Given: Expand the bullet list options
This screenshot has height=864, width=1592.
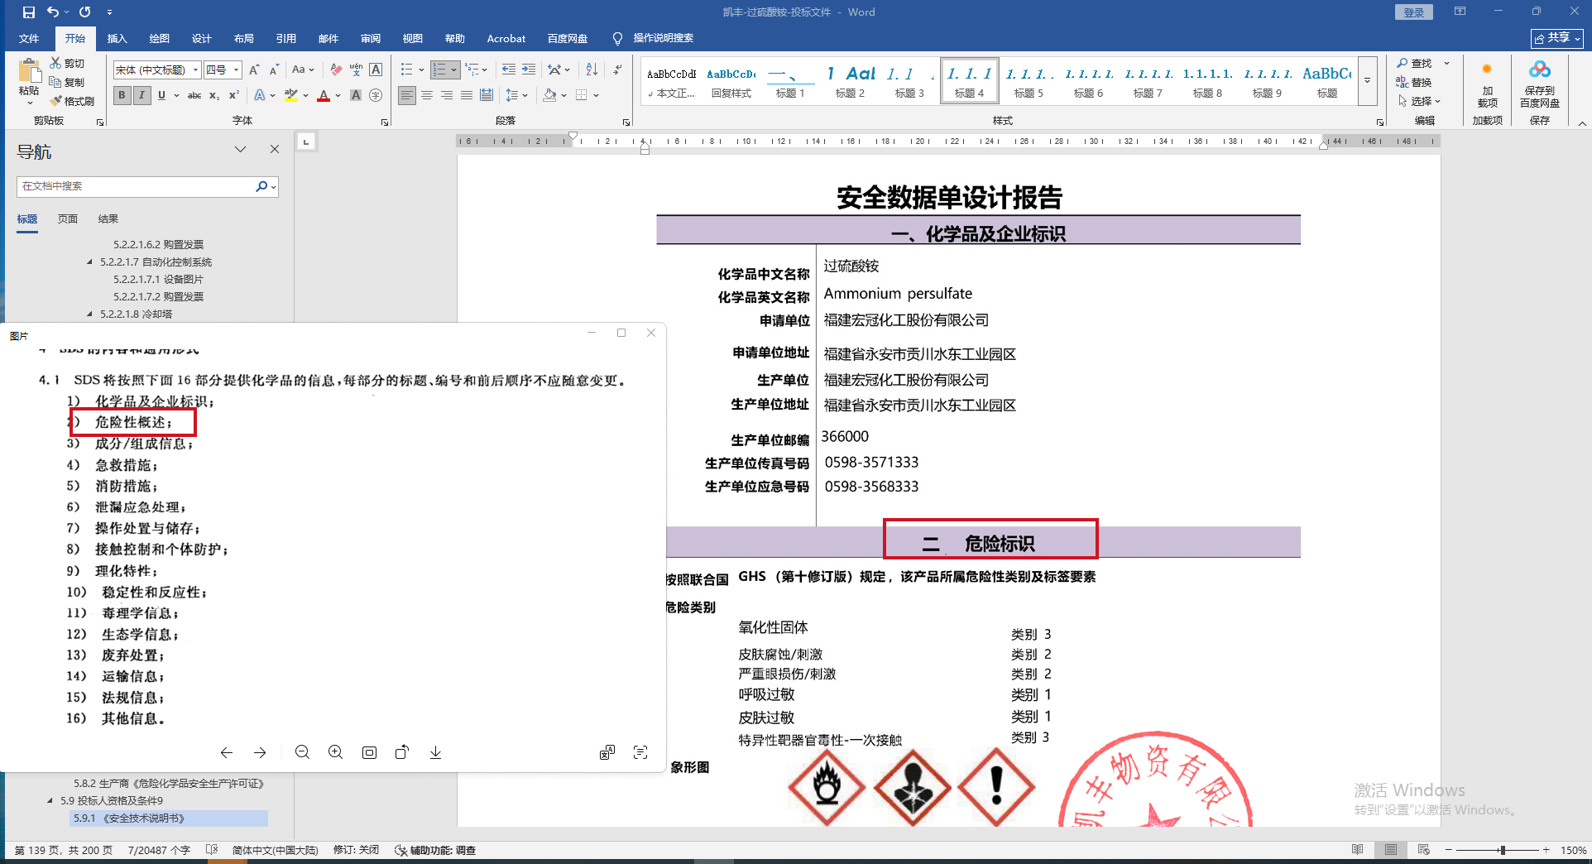Looking at the screenshot, I should [421, 70].
